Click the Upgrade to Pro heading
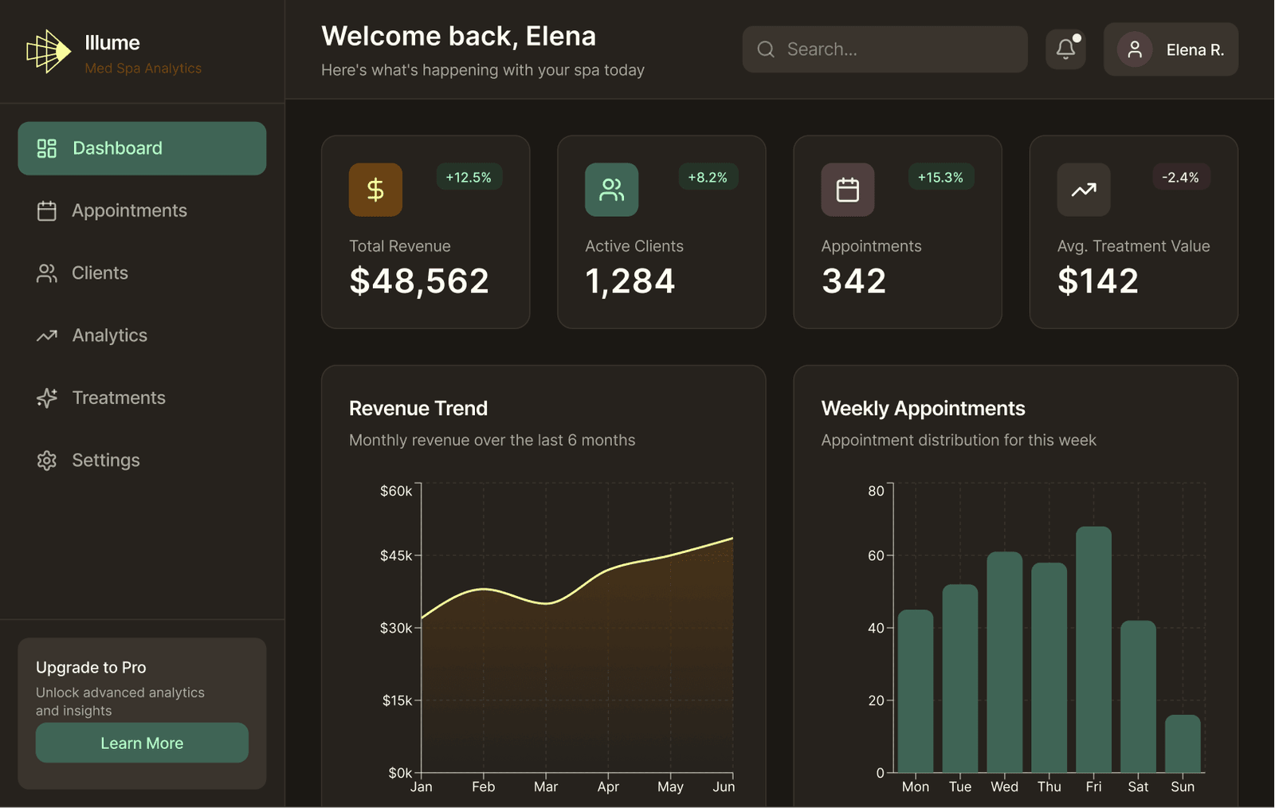 [x=91, y=667]
